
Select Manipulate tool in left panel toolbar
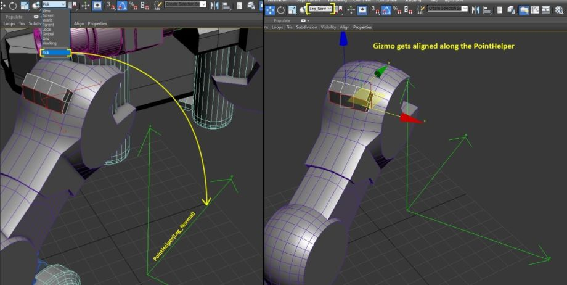[x=86, y=6]
